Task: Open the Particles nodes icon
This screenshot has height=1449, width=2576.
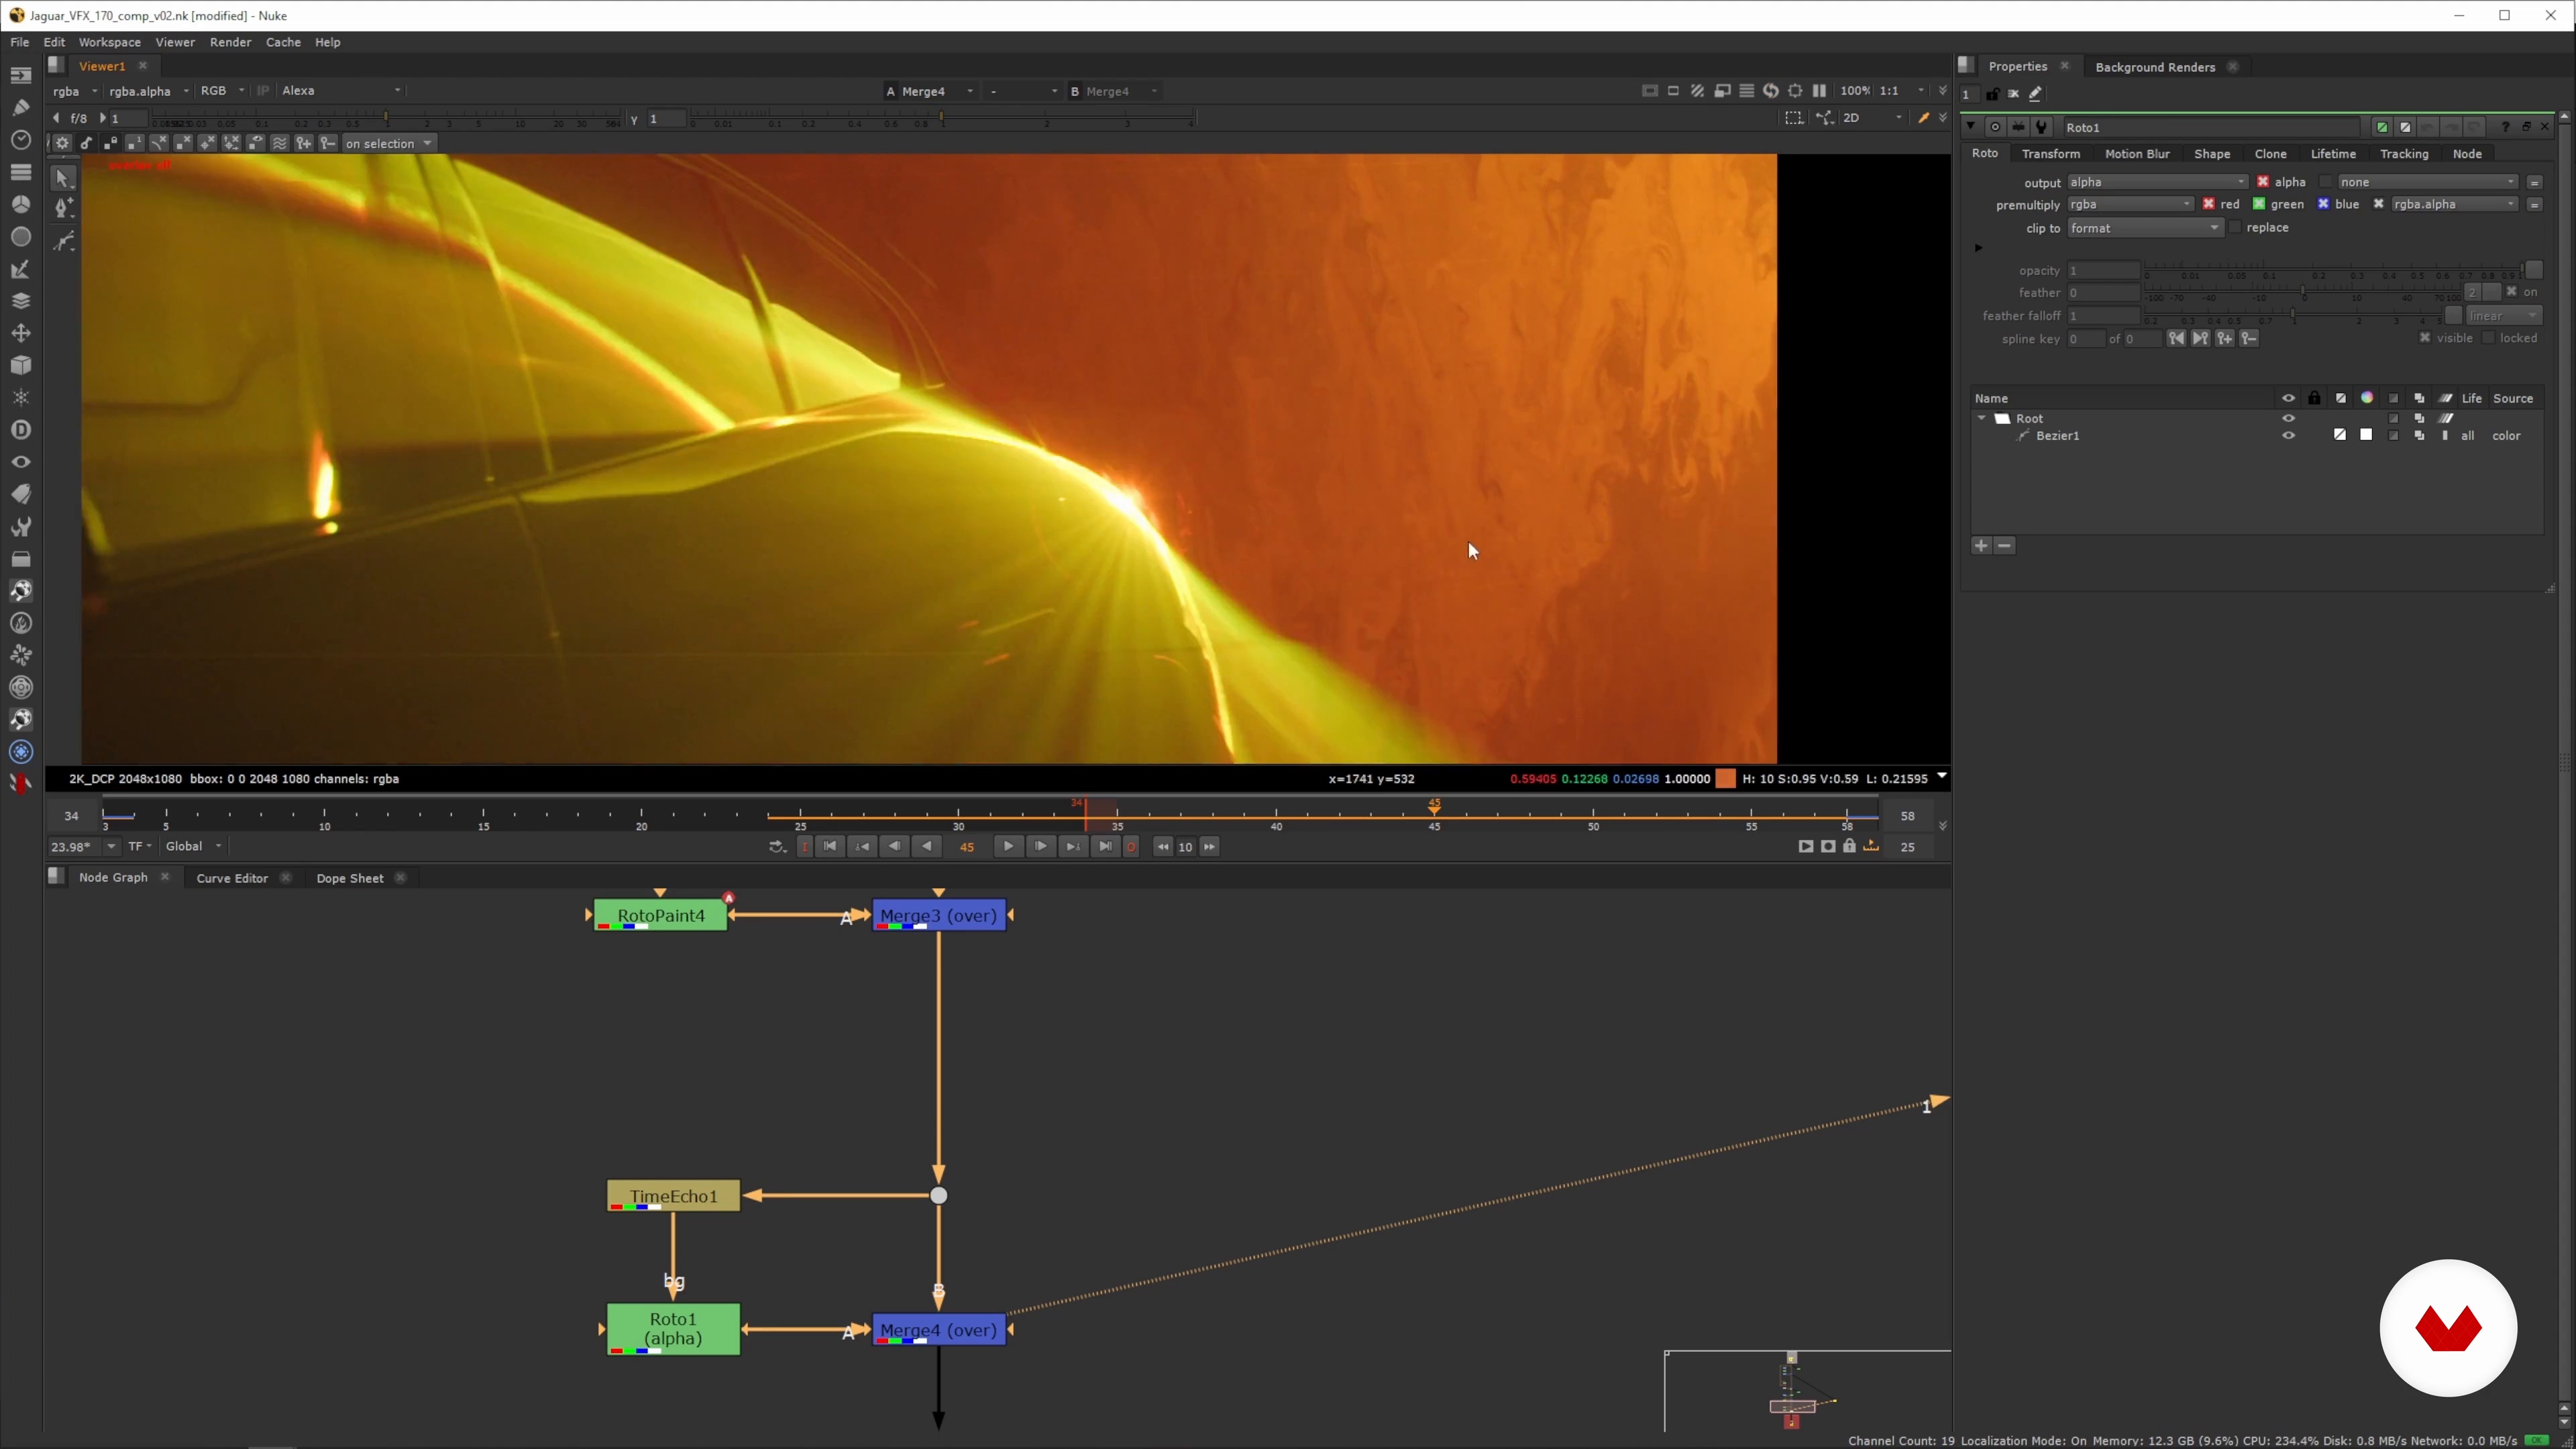Action: pyautogui.click(x=20, y=398)
